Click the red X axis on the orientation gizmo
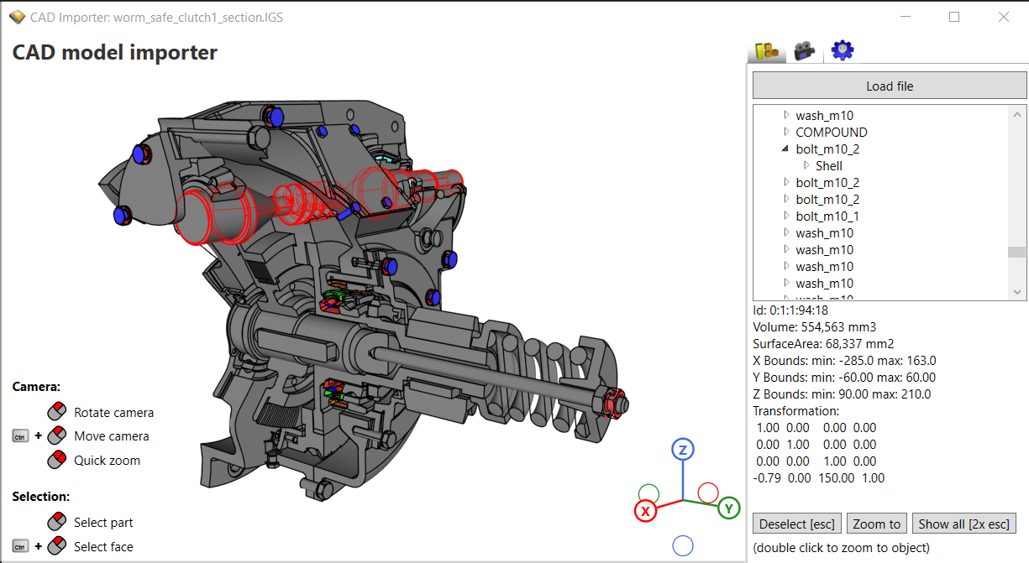1029x563 pixels. [x=645, y=511]
